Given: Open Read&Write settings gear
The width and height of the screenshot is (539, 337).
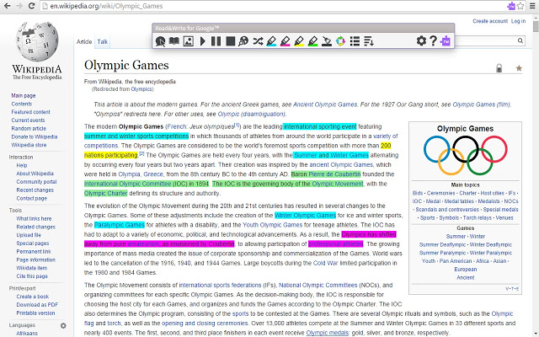Looking at the screenshot, I should tap(421, 41).
